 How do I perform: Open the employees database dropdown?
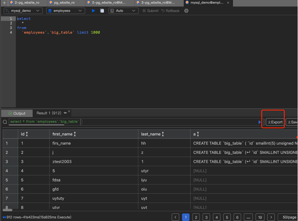coord(65,11)
